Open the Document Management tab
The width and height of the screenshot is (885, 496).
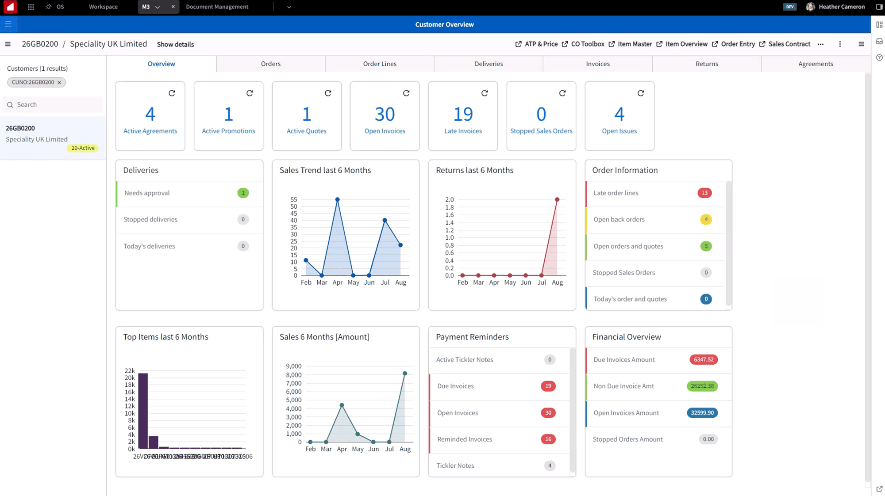[x=217, y=7]
